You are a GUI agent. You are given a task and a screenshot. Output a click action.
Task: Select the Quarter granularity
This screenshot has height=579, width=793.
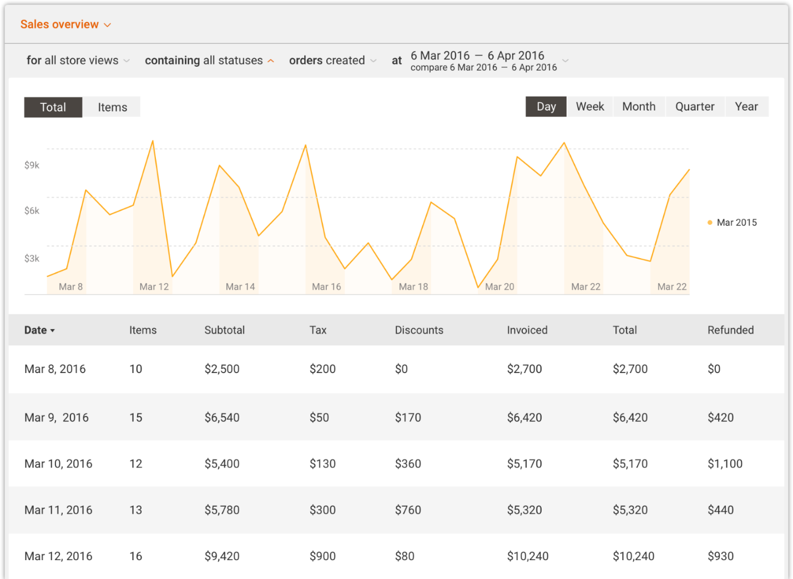tap(695, 107)
